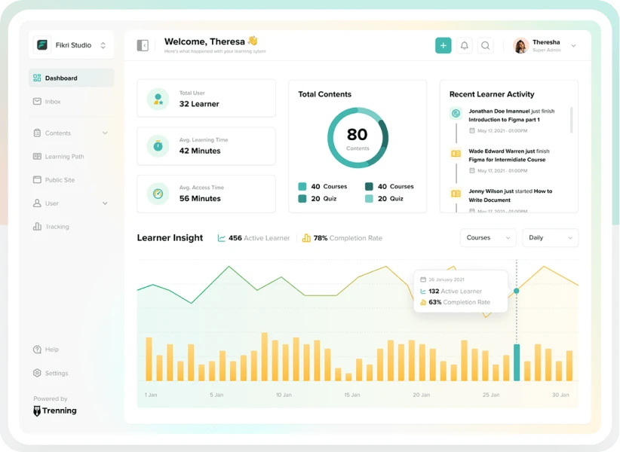
Task: Open the Daily frequency dropdown
Action: click(x=551, y=237)
